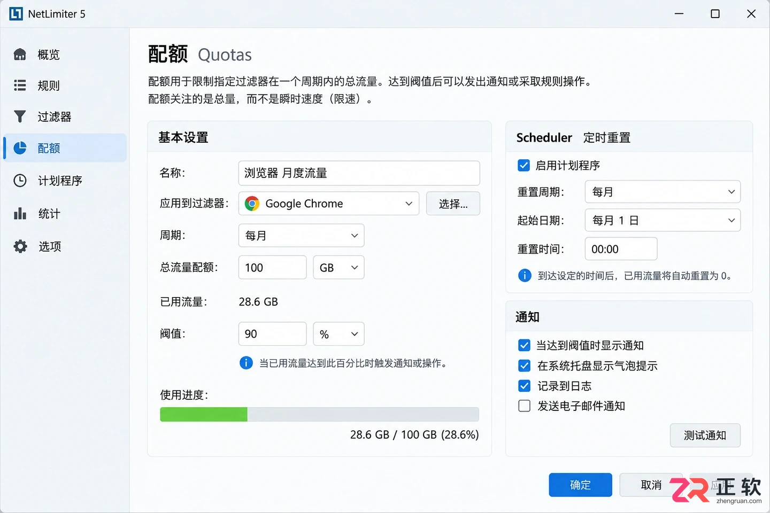The height and width of the screenshot is (513, 770).
Task: Open the threshold % unit dropdown
Action: click(338, 334)
